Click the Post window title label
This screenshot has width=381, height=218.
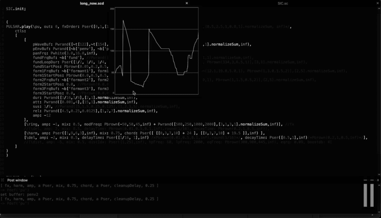click(17, 180)
